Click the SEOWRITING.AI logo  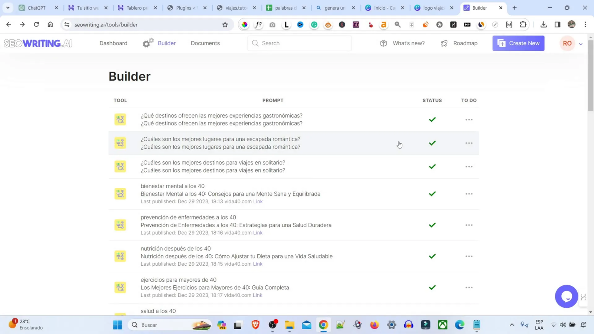37,43
